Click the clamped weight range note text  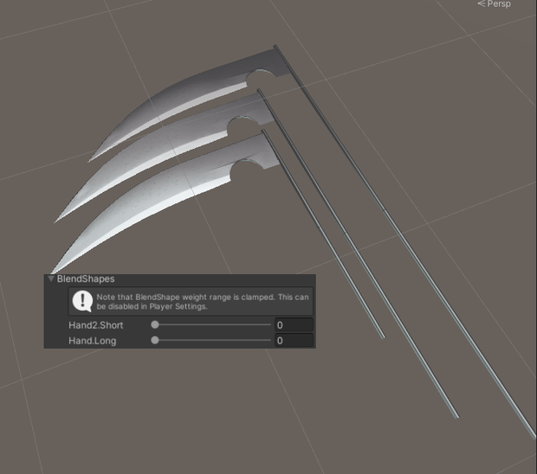point(203,302)
